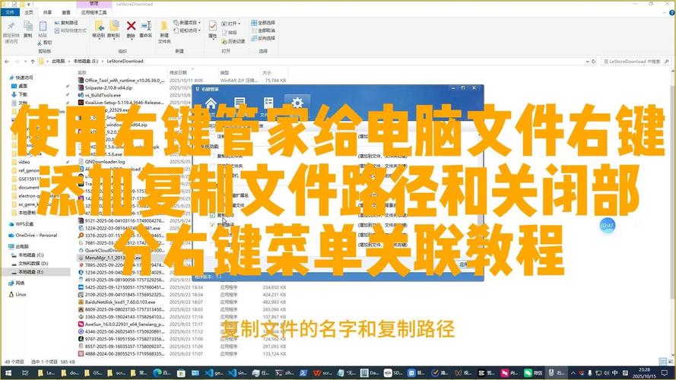This screenshot has width=676, height=380.
Task: Switch to the 共享 ribbon tab
Action: point(47,12)
